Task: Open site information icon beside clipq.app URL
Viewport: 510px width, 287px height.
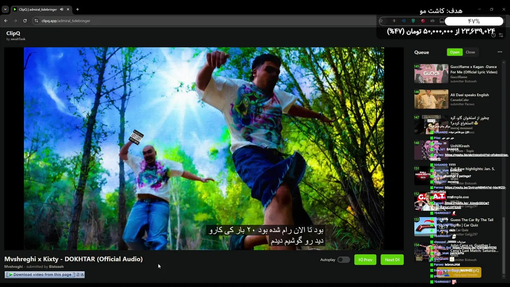Action: tap(36, 21)
